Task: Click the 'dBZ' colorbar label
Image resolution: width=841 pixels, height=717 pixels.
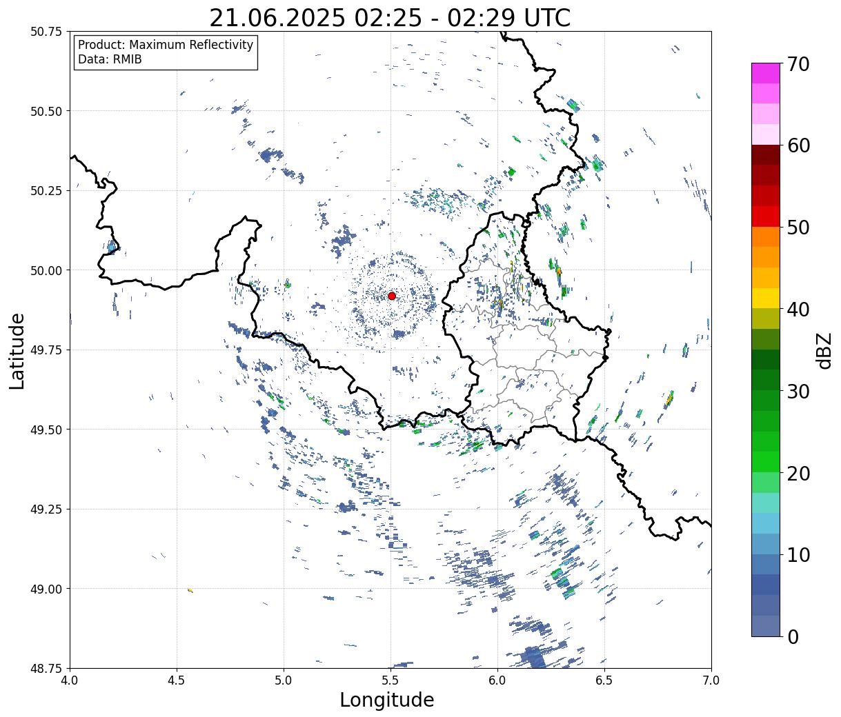Action: (x=824, y=350)
